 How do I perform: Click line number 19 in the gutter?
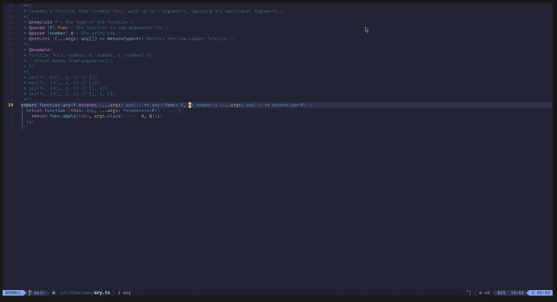[x=11, y=105]
